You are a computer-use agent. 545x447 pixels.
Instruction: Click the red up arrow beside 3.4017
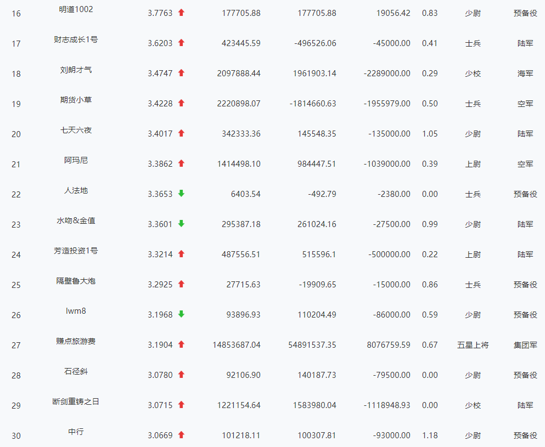pyautogui.click(x=181, y=133)
